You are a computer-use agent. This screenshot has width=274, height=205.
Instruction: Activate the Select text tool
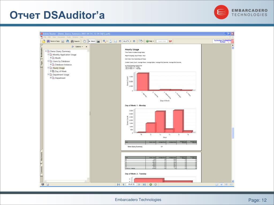tap(91, 41)
